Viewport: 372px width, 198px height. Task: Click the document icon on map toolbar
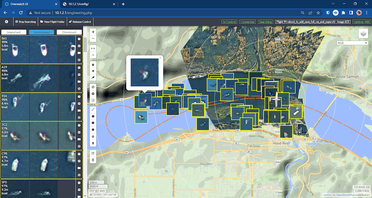93,100
